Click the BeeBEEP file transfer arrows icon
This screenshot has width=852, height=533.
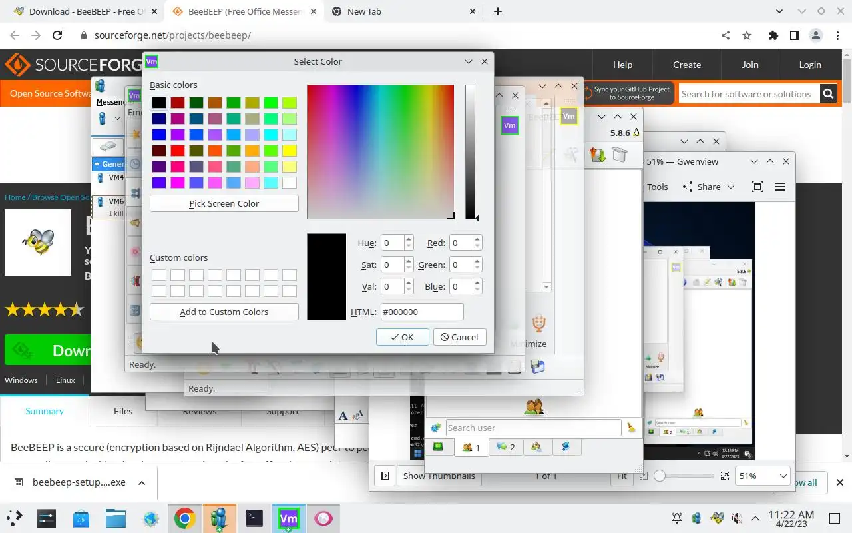pos(597,155)
